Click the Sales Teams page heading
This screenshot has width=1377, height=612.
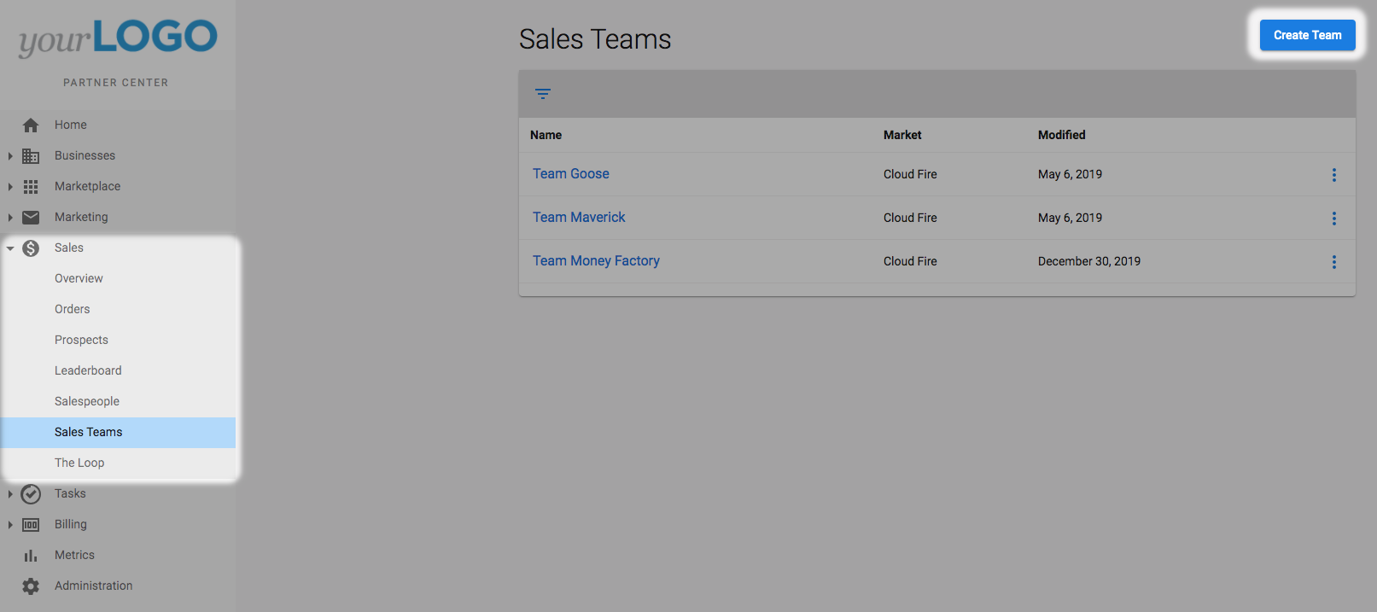pos(595,39)
